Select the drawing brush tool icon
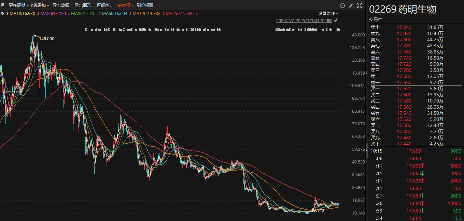Viewport: 464px width, 221px height. pos(351,5)
